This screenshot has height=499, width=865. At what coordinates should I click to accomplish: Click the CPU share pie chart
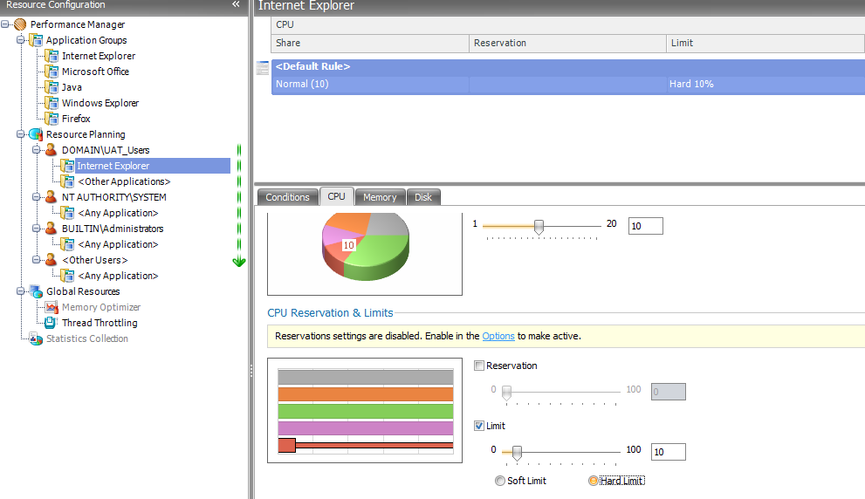(x=365, y=247)
